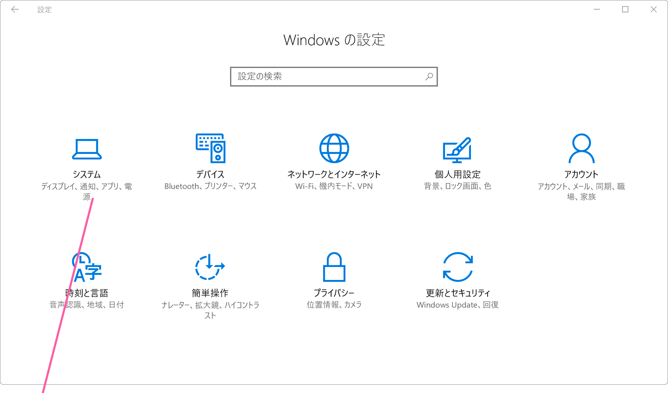Open the ネットワークとインターネット globe icon
This screenshot has width=668, height=393.
click(334, 148)
